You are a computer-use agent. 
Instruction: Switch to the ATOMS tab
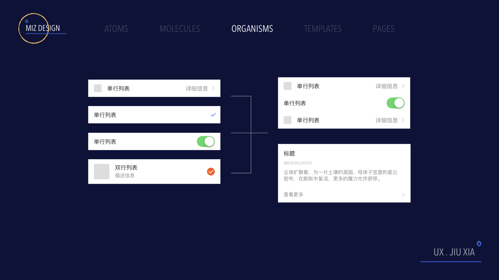point(116,29)
